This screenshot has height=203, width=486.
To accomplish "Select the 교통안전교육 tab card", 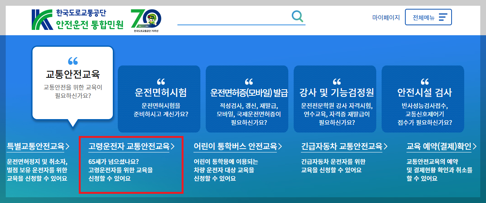I will pyautogui.click(x=73, y=82).
